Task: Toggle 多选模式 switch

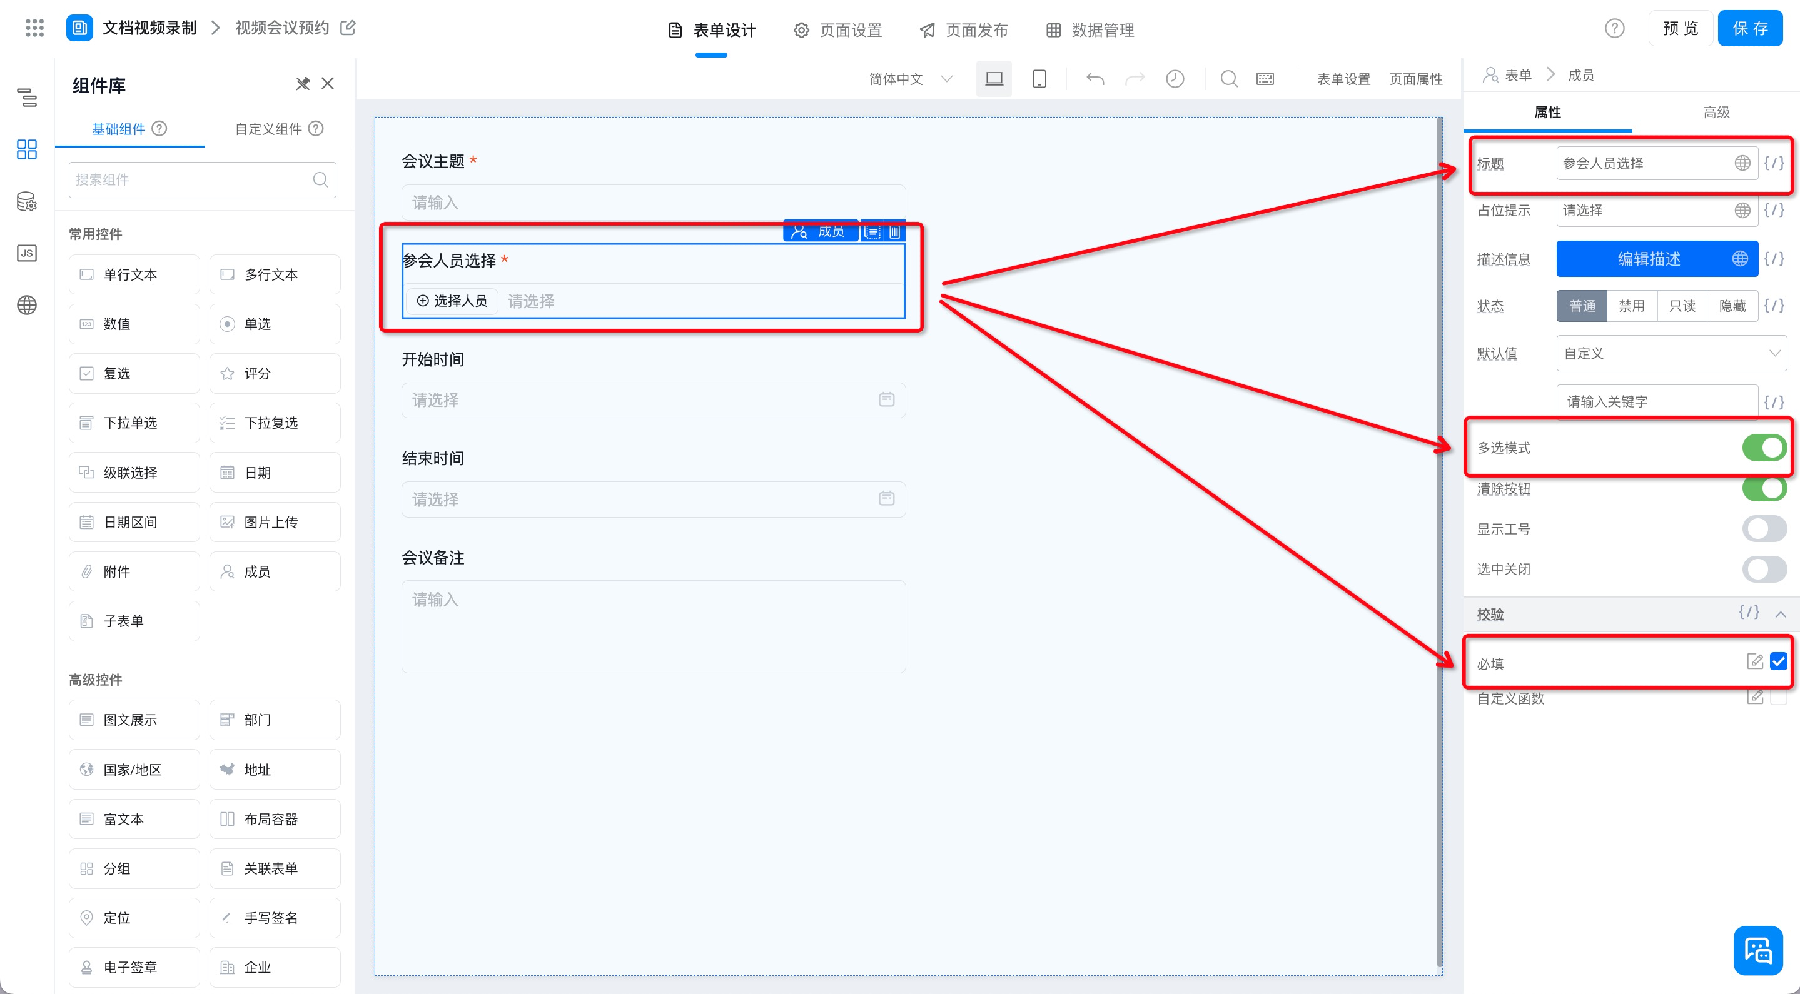Action: pyautogui.click(x=1764, y=448)
